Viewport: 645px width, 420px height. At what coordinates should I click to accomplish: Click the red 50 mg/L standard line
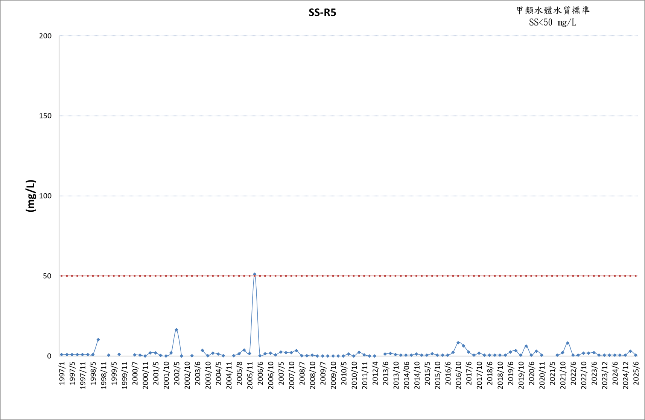point(349,276)
